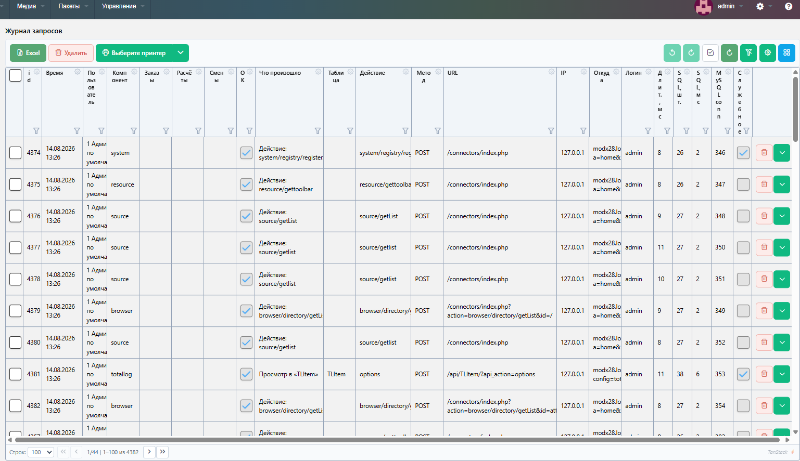Click the blue grid layout button

[786, 52]
